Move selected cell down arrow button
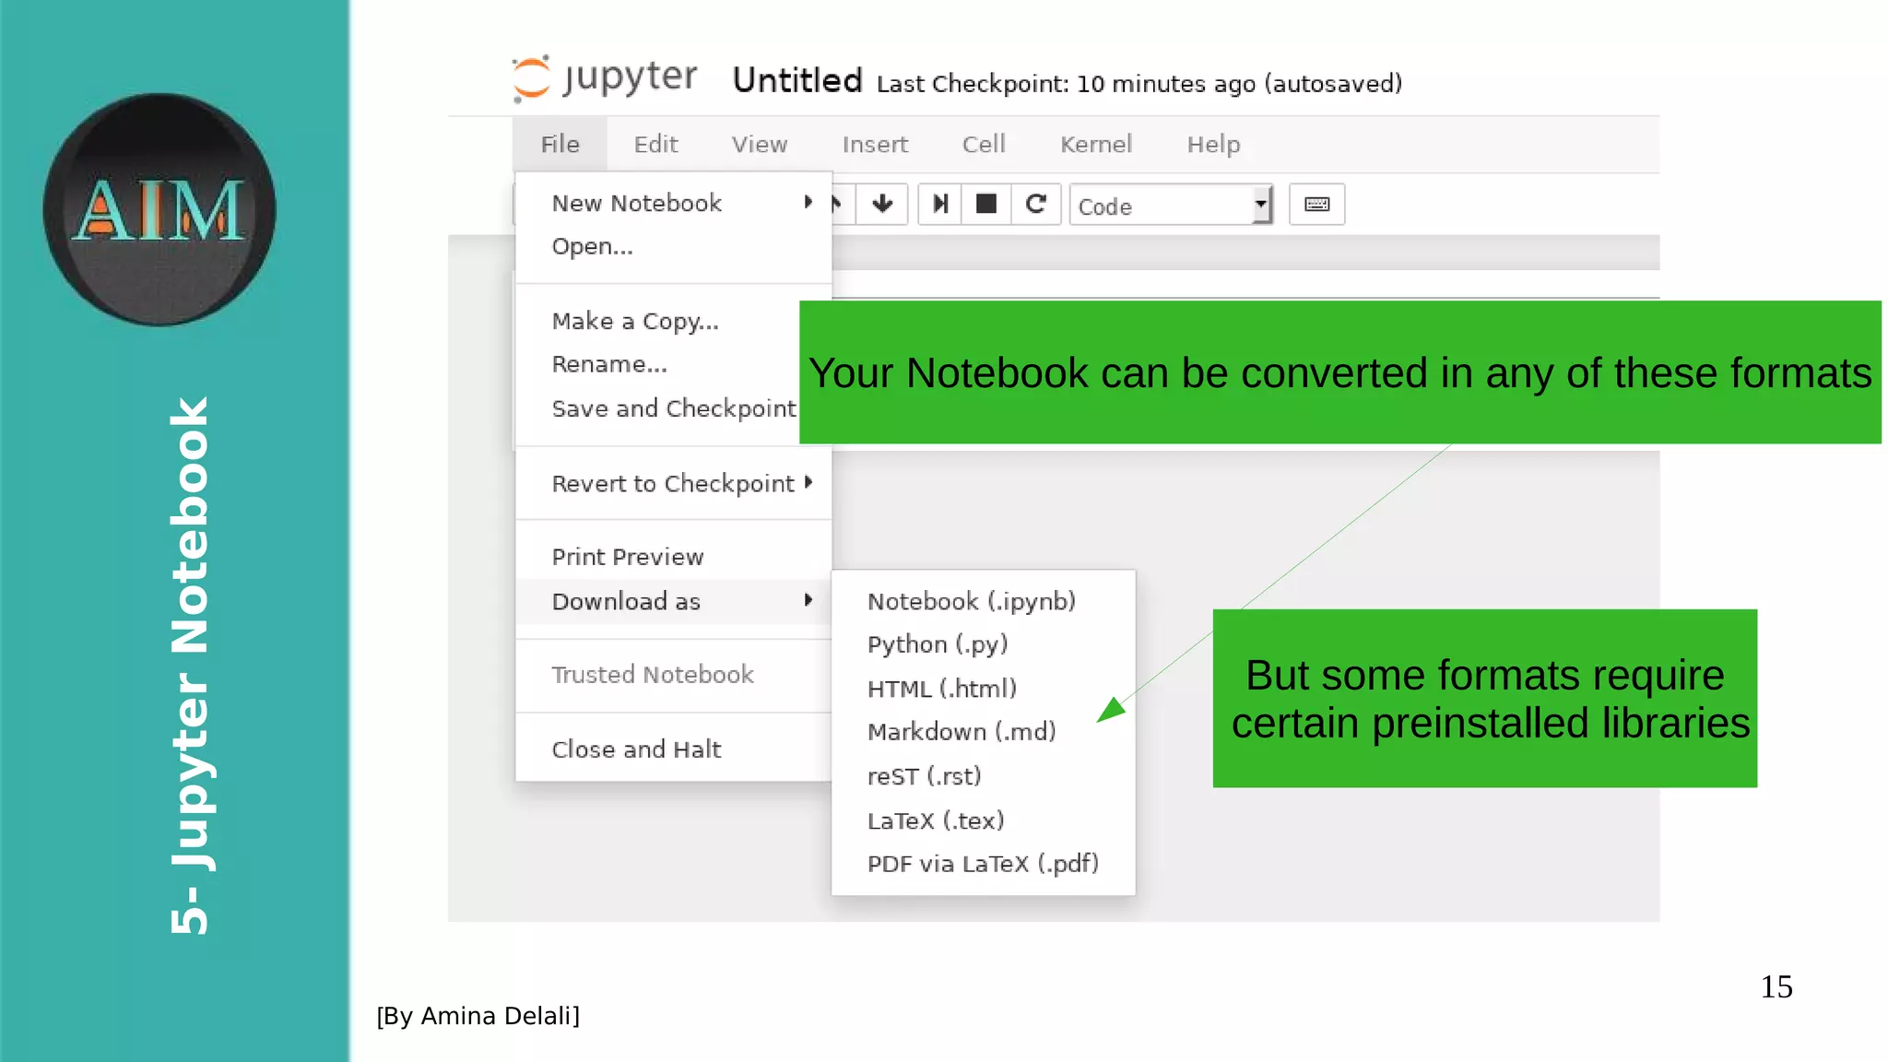Viewport: 1888px width, 1062px height. tap(882, 204)
